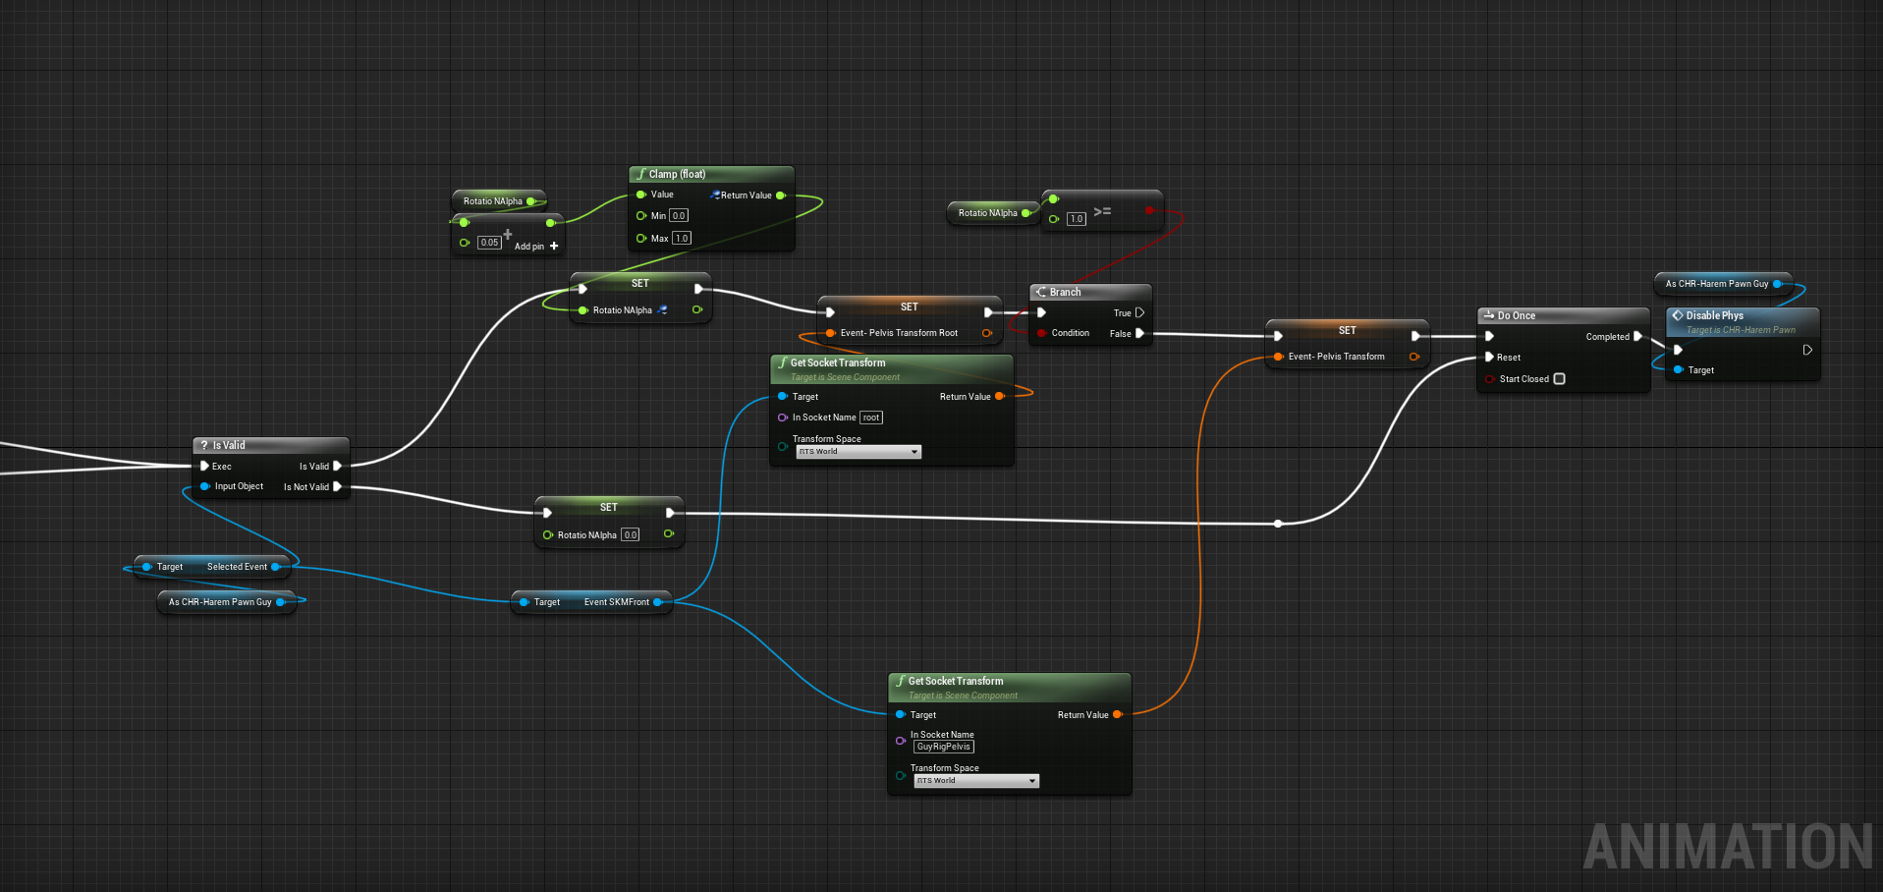This screenshot has width=1883, height=892.
Task: Click the 1.0 value field on >= node
Action: (1077, 219)
